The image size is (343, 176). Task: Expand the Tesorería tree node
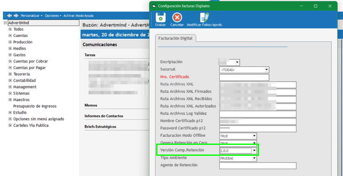click(10, 74)
